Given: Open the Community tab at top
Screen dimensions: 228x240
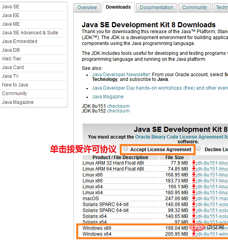Looking at the screenshot, I should 194,7.
